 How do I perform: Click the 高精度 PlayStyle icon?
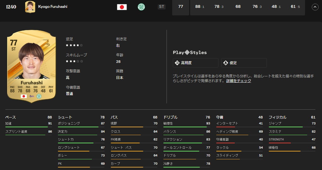(x=177, y=63)
